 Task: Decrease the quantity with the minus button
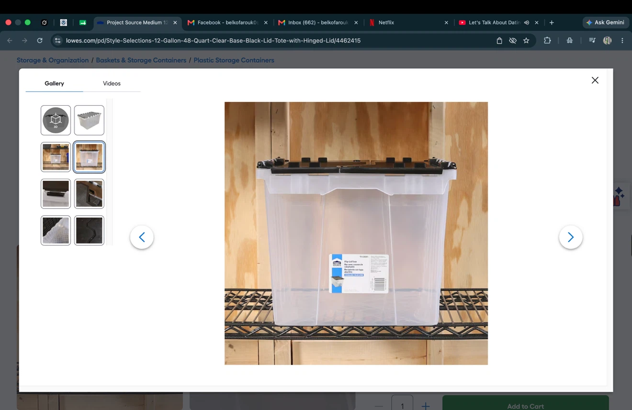click(379, 406)
